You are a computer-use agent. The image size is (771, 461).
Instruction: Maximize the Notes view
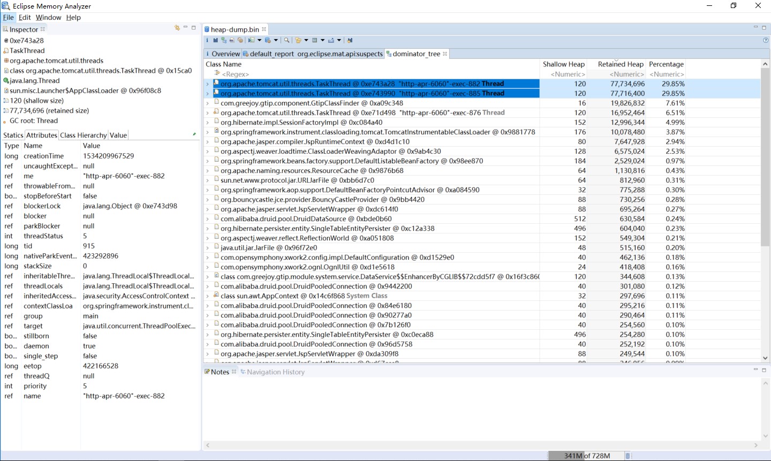click(764, 370)
